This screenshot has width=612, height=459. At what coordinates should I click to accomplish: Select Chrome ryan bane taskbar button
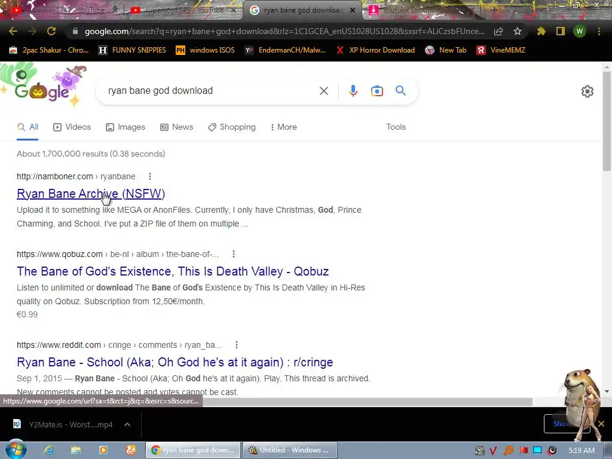(193, 450)
